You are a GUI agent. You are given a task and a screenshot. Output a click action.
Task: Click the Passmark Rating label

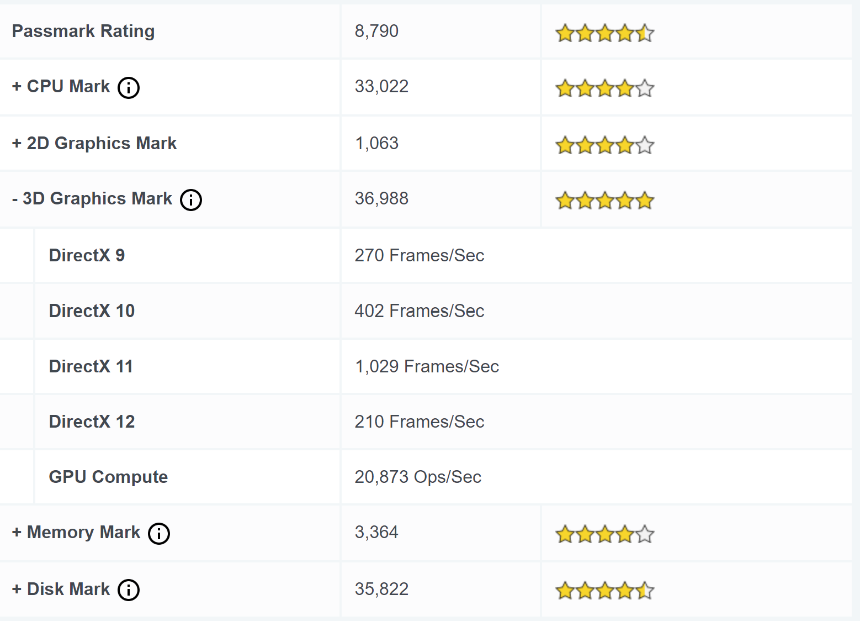(x=83, y=31)
